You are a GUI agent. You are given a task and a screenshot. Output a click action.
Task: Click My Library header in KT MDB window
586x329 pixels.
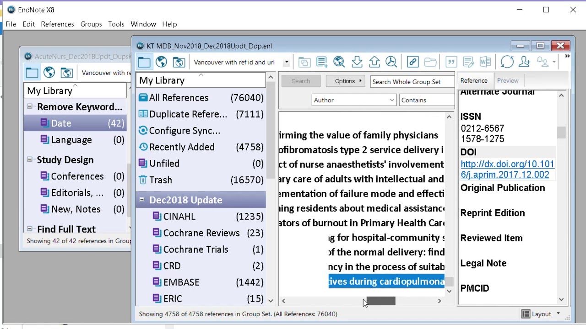pos(201,80)
